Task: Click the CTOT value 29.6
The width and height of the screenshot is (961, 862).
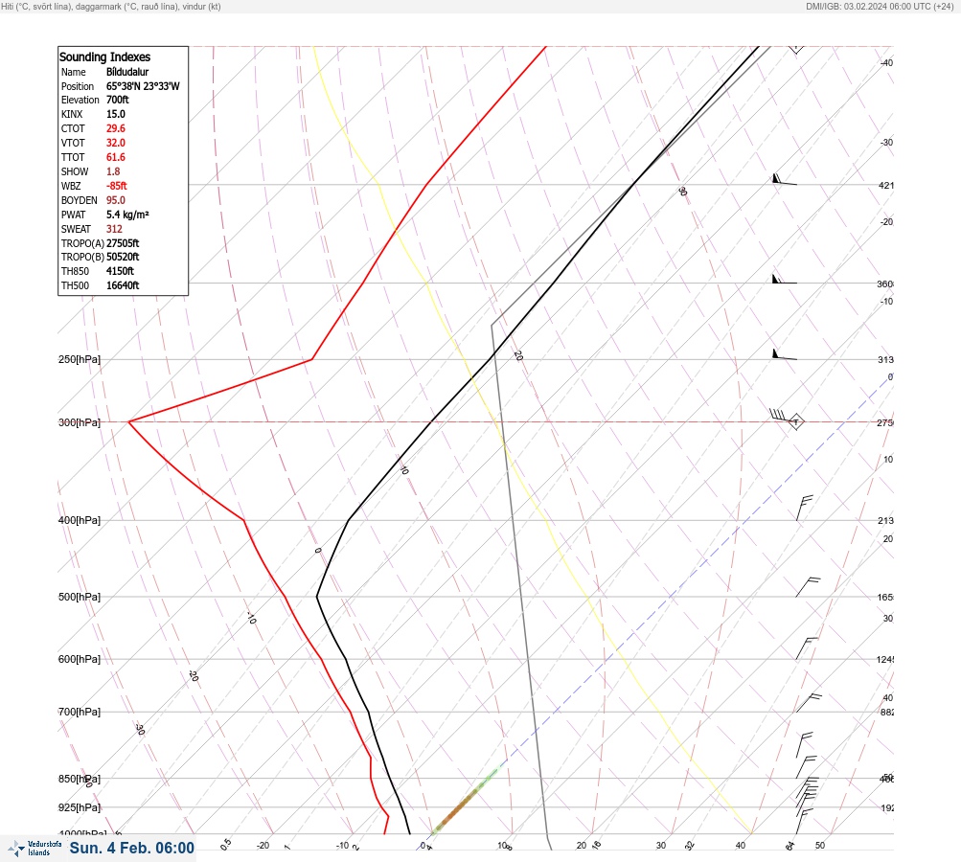Action: coord(116,128)
